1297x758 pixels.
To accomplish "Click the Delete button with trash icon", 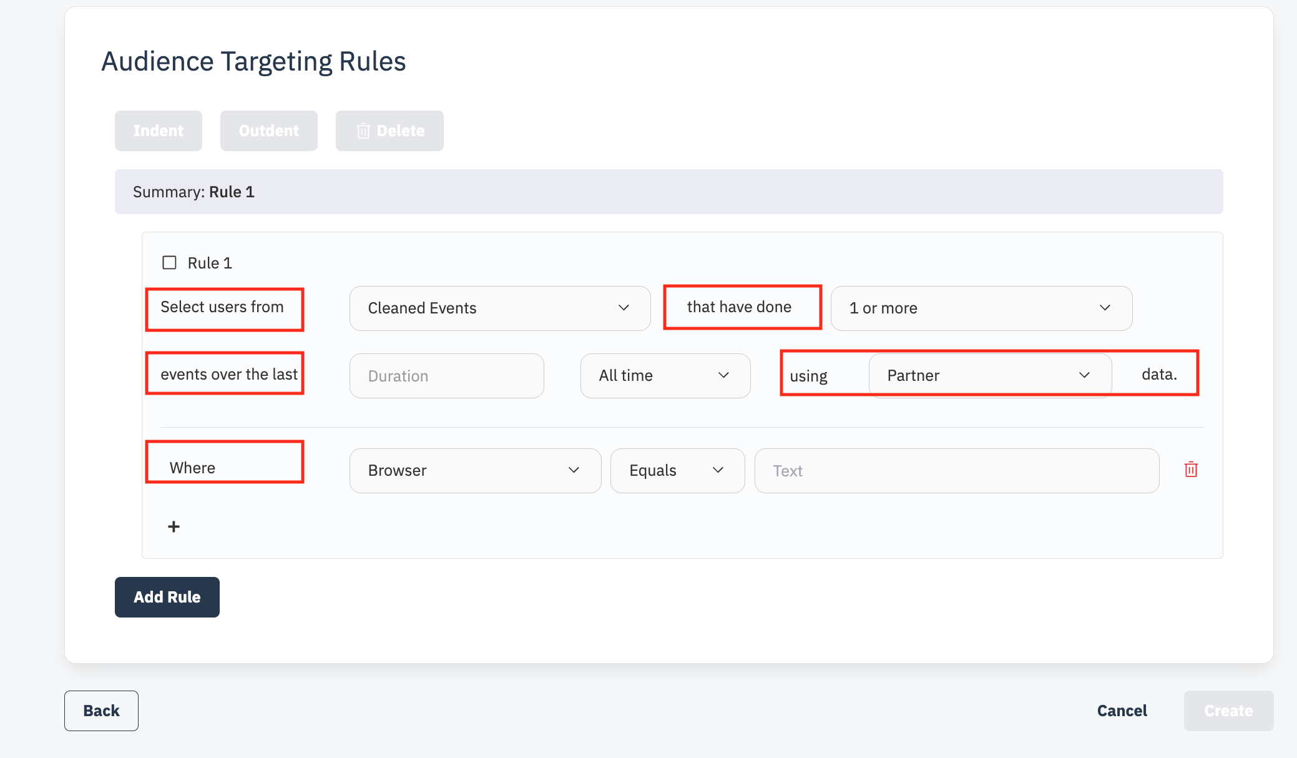I will pyautogui.click(x=389, y=130).
